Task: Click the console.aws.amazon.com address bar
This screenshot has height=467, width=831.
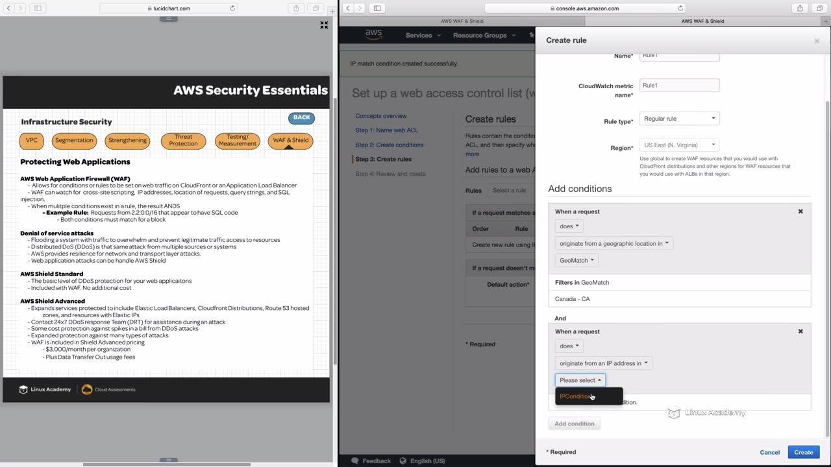Action: [x=584, y=8]
